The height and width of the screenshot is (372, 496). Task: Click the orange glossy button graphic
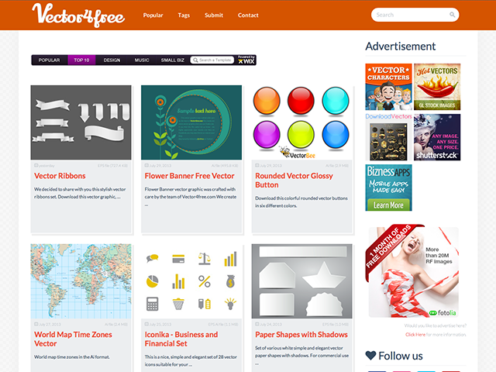pos(267,101)
